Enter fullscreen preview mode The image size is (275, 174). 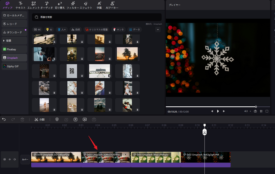(267, 111)
